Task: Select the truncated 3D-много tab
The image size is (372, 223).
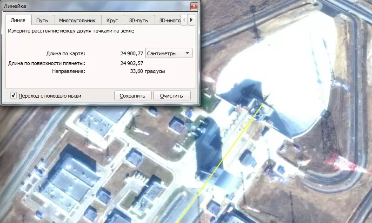Action: tap(169, 20)
